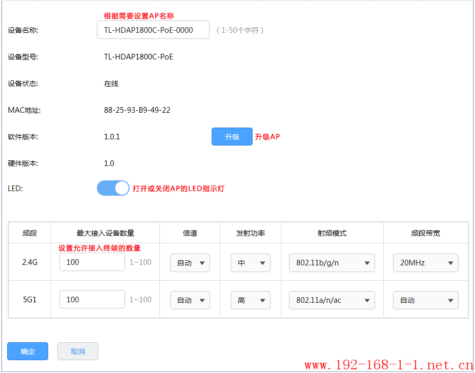Click the 5G1 band row label
Image resolution: width=475 pixels, height=373 pixels.
30,300
